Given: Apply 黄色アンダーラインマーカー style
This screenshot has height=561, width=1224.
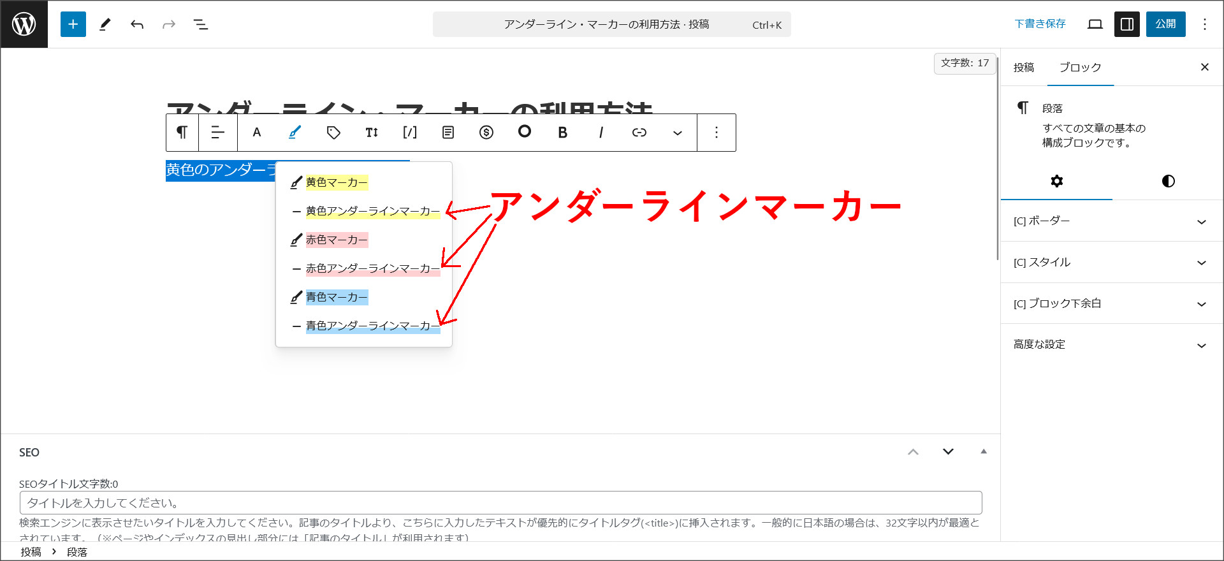Looking at the screenshot, I should pos(363,211).
